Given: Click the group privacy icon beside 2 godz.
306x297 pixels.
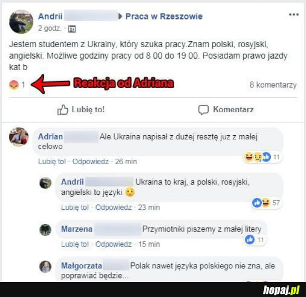Looking at the screenshot, I should click(72, 29).
